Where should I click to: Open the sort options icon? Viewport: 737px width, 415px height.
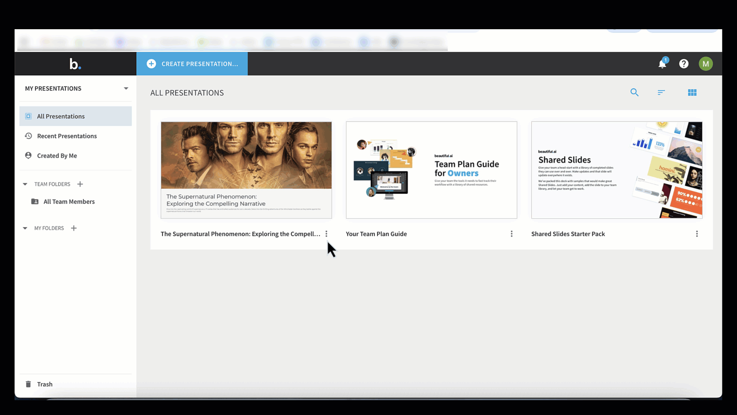(x=661, y=93)
